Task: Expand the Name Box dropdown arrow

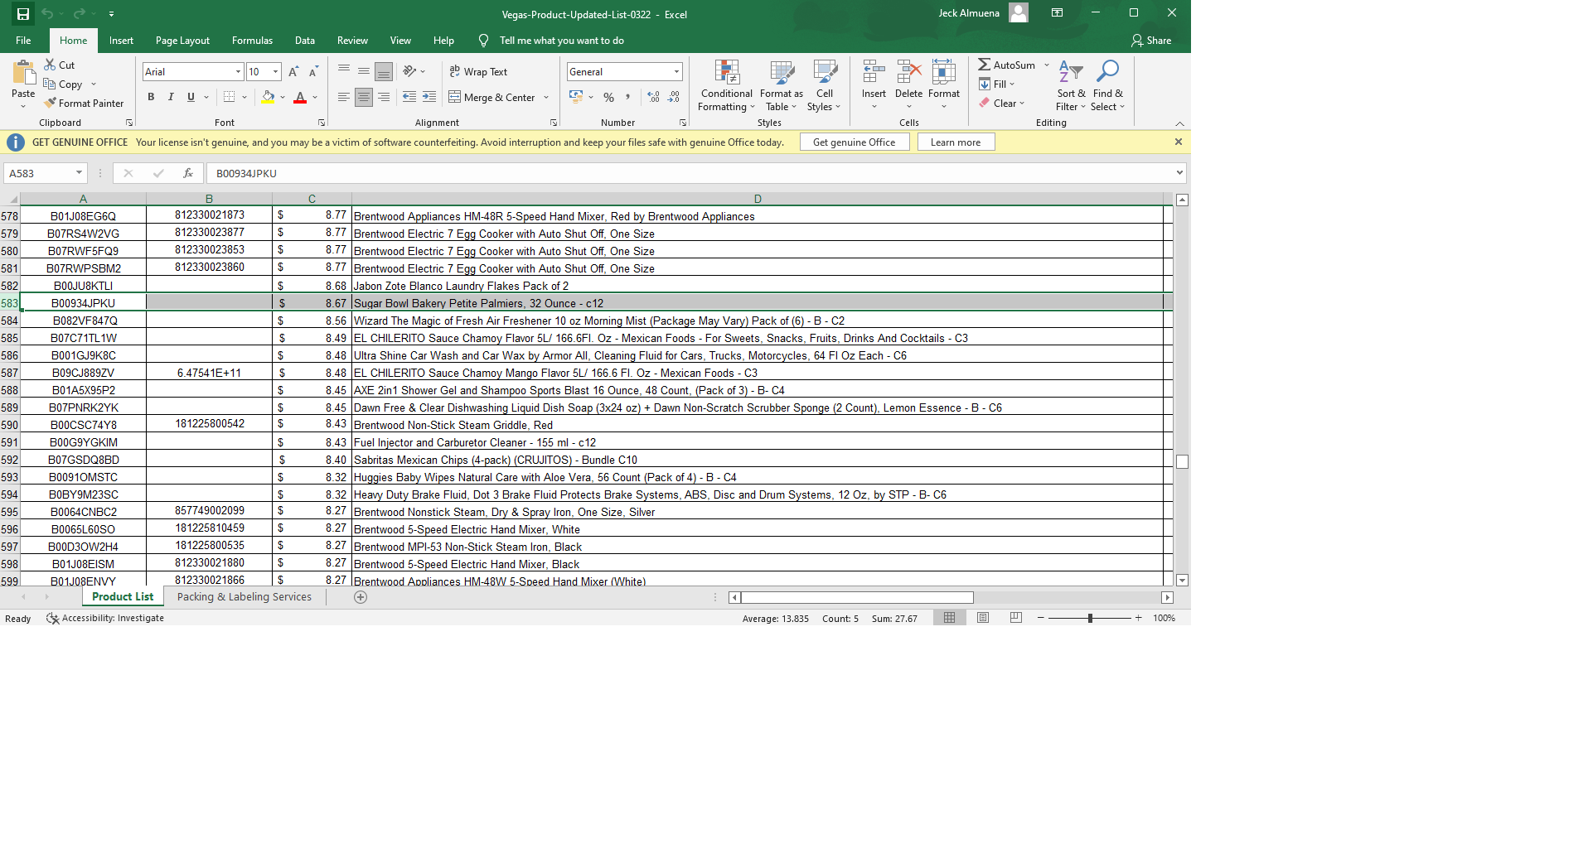Action: 79,173
